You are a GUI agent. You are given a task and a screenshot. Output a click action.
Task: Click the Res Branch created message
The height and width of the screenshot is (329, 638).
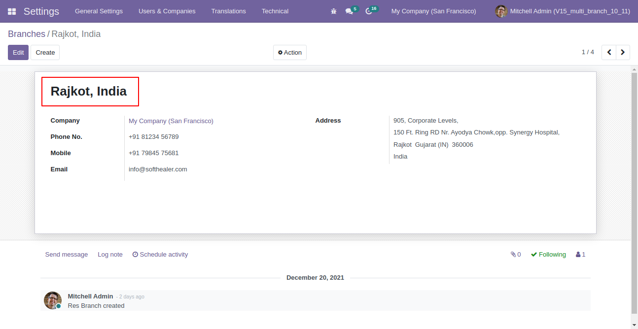tap(96, 306)
